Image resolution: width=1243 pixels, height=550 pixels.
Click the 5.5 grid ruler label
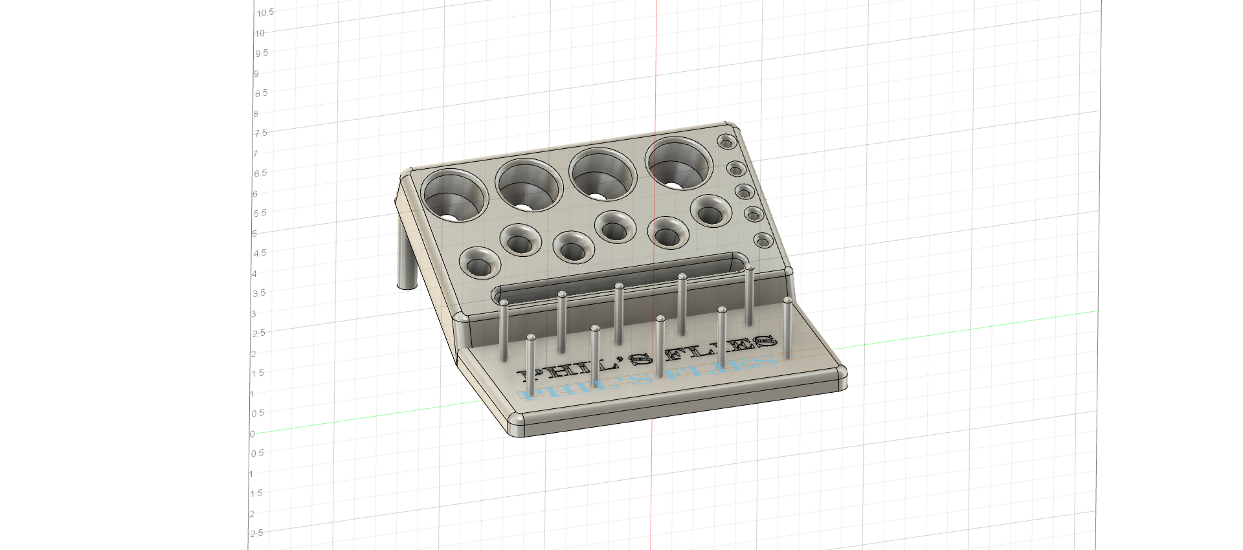click(260, 213)
